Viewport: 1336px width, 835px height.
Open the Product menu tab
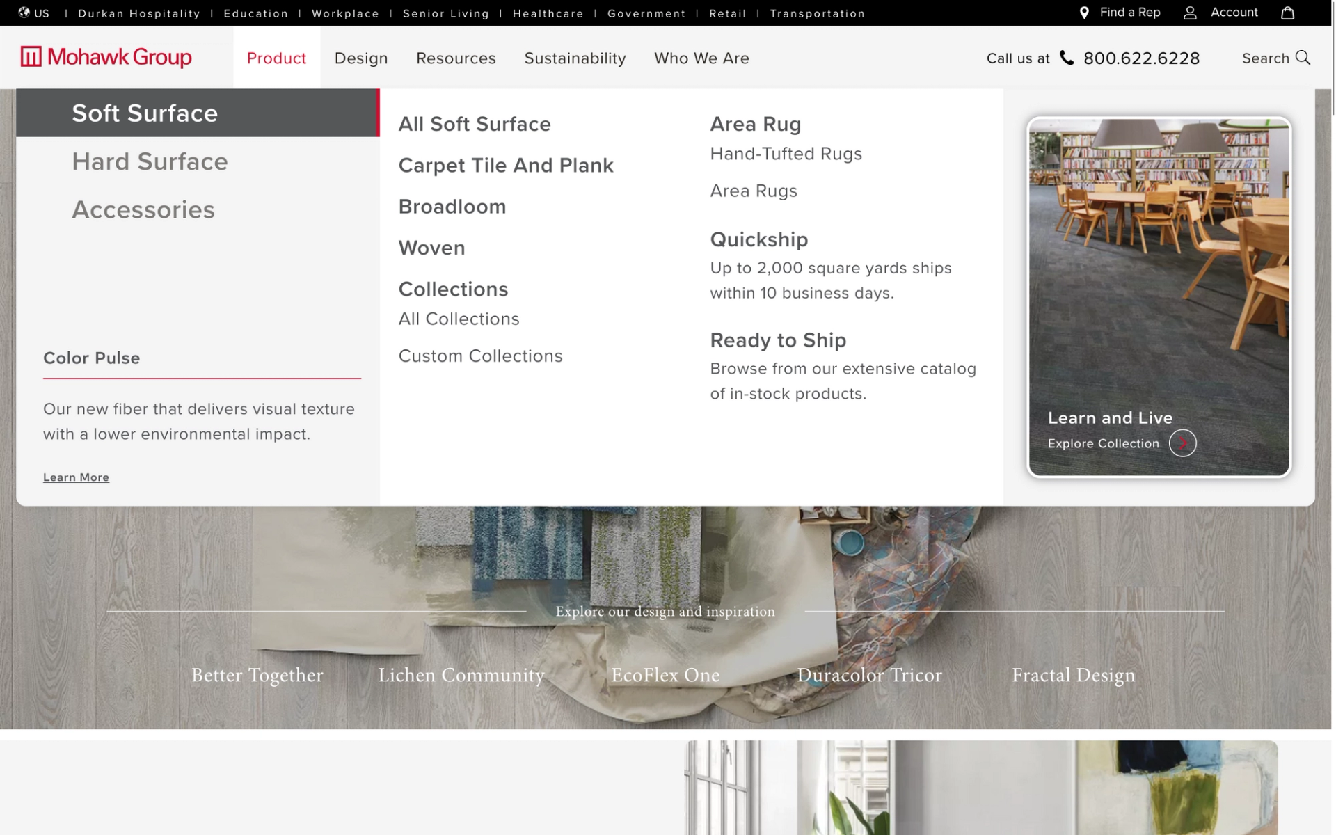coord(276,58)
